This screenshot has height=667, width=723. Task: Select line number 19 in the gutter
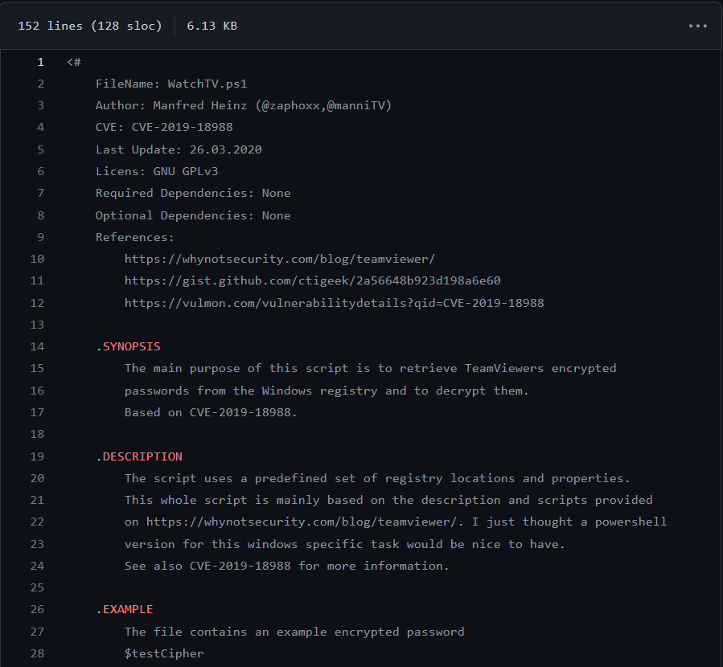click(x=37, y=456)
